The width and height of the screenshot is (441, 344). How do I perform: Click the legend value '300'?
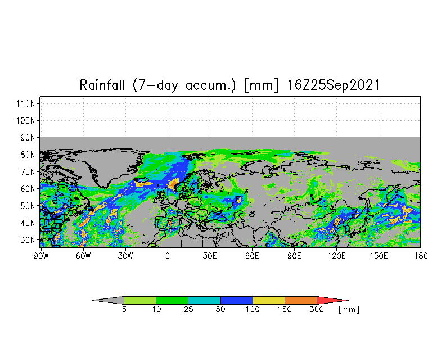tap(317, 309)
